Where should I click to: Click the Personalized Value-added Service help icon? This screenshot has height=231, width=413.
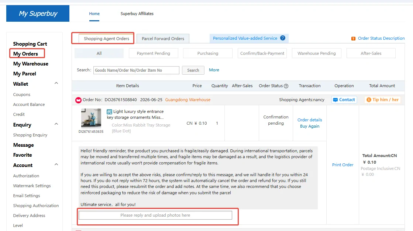pos(283,38)
